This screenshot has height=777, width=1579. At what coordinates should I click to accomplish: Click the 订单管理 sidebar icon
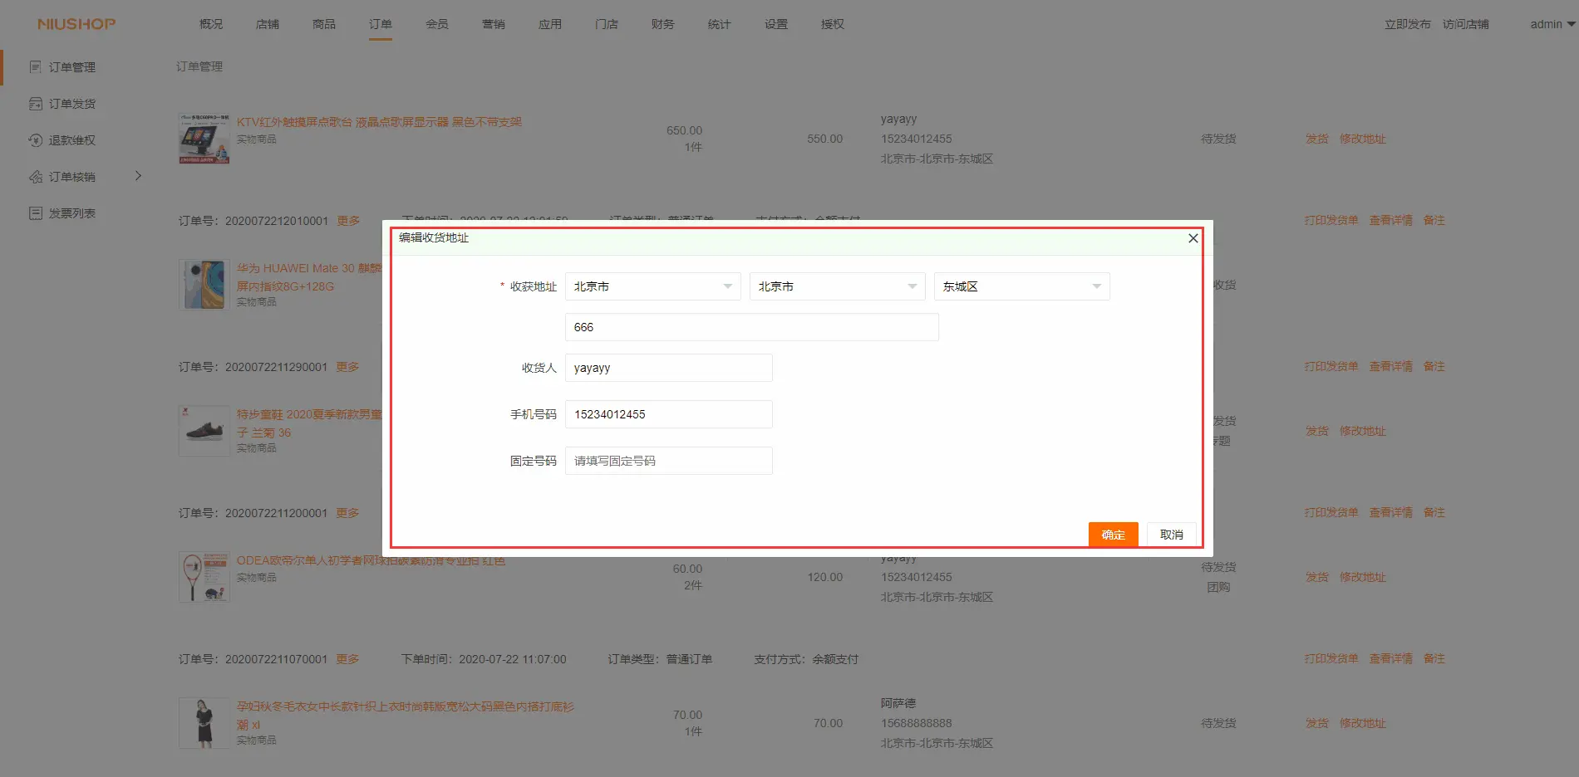tap(35, 67)
